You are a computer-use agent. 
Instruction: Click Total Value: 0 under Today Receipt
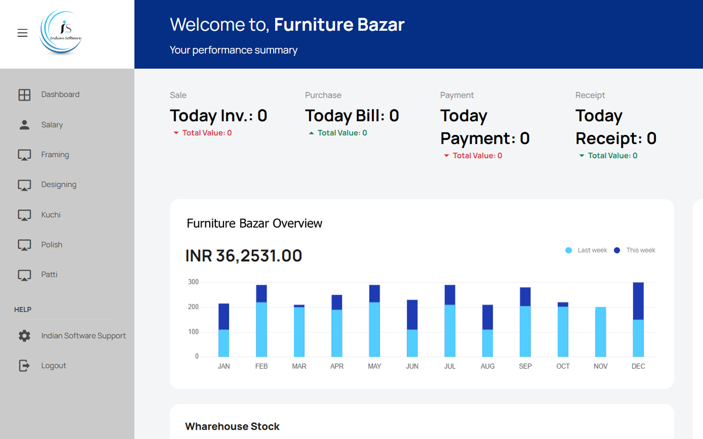tap(612, 156)
